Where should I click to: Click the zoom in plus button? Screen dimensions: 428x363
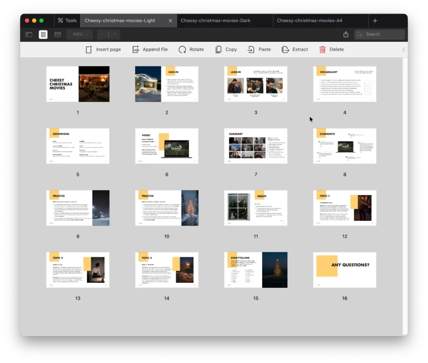pos(115,35)
